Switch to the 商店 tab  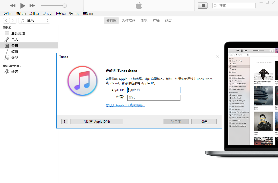coord(168,20)
